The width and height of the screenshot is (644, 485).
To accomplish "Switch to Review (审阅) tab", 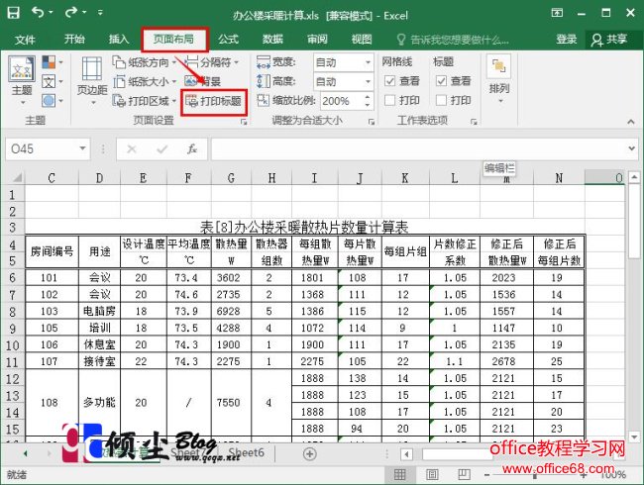I will [x=317, y=39].
